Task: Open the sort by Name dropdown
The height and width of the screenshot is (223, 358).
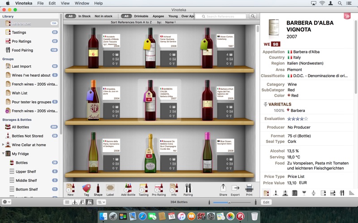Action: pos(170,22)
